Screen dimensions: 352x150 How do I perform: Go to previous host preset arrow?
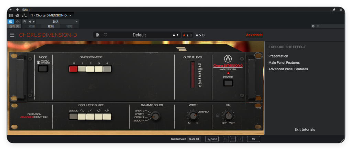pos(30,22)
